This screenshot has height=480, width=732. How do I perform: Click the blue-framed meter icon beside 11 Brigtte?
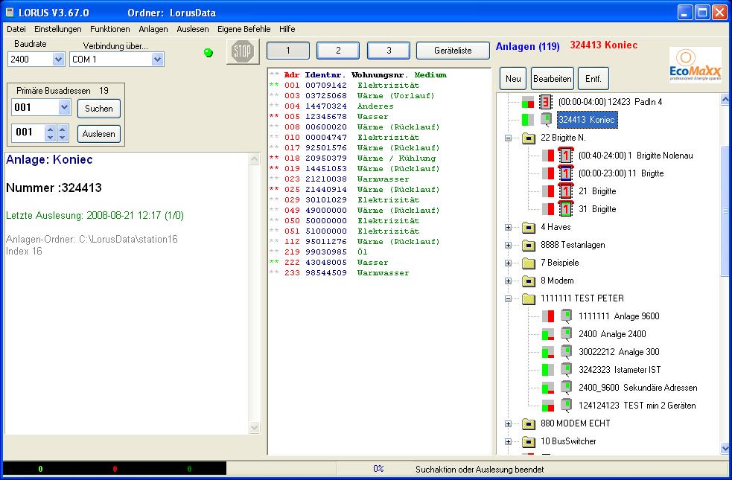tap(565, 173)
